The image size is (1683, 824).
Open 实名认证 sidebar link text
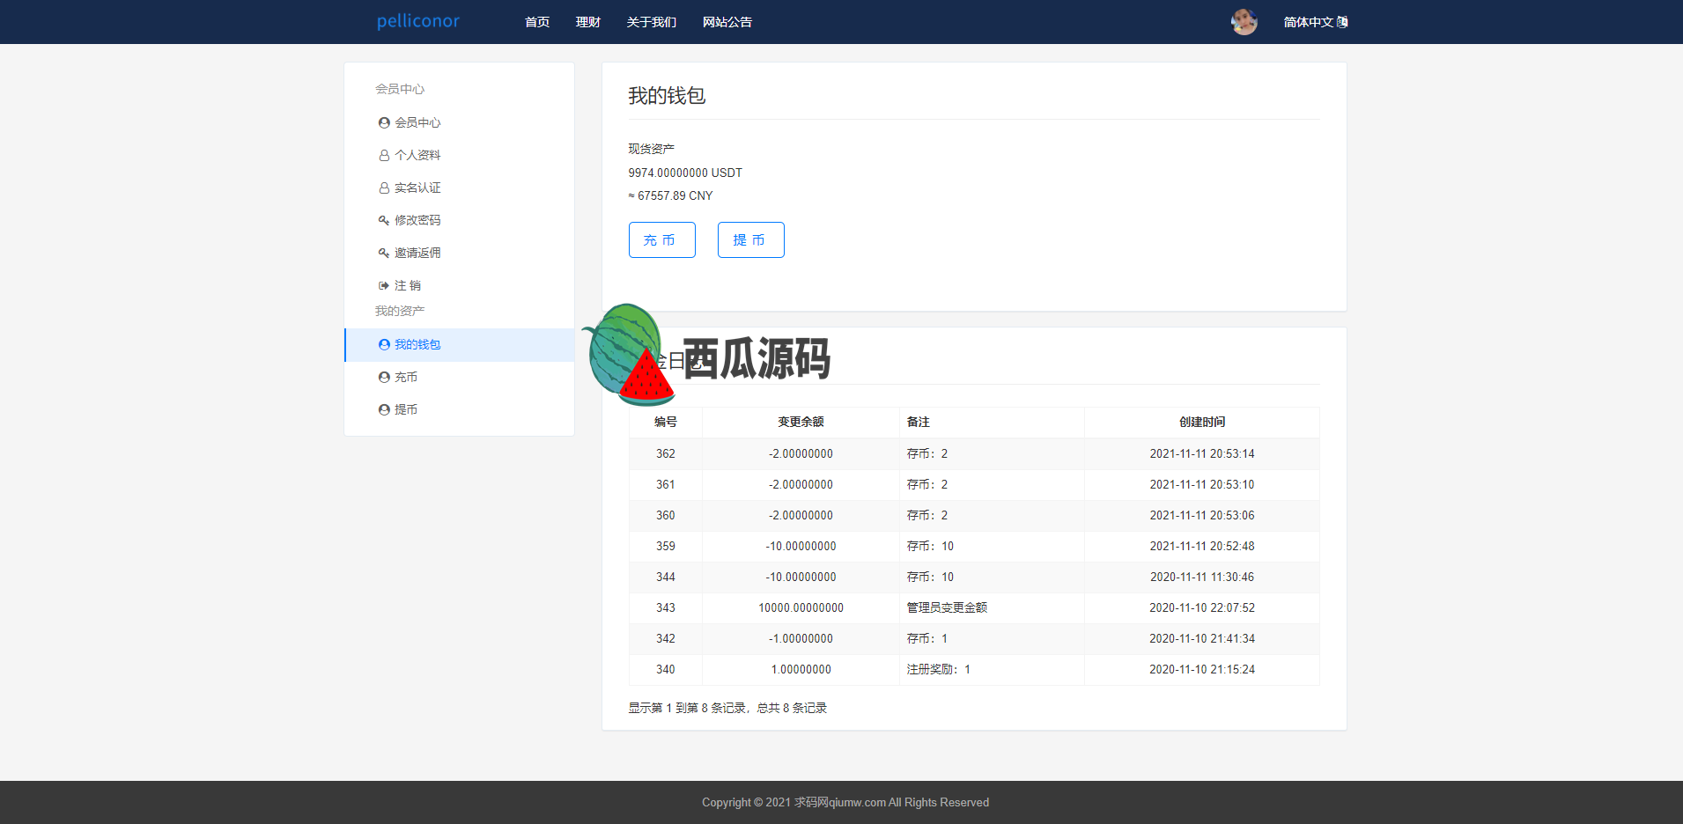point(417,188)
